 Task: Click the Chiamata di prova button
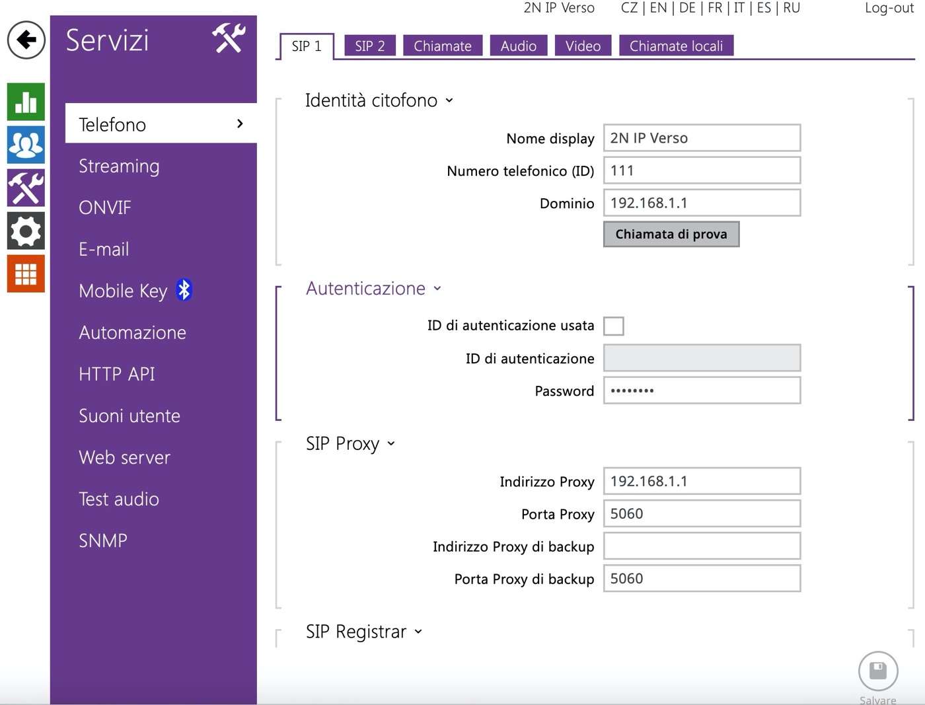pos(671,234)
